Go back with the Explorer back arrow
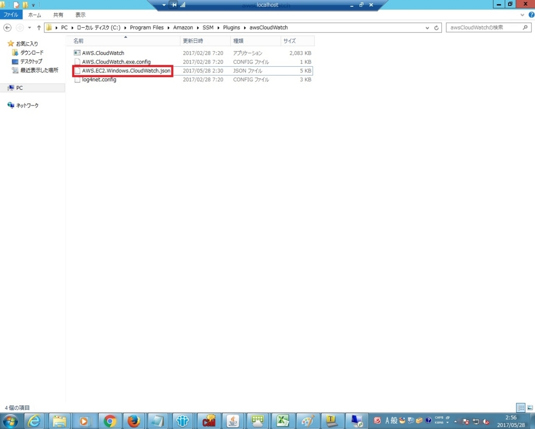Screen dimensions: 535x429 click(x=7, y=28)
